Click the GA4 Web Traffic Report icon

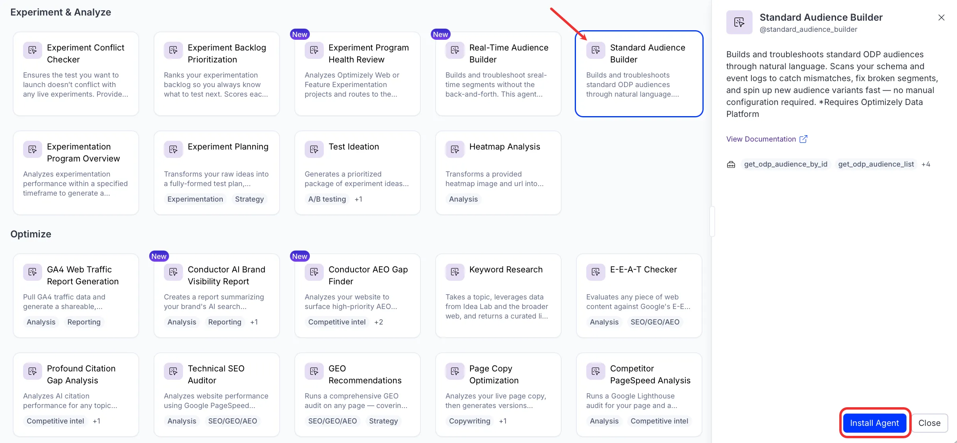point(33,272)
